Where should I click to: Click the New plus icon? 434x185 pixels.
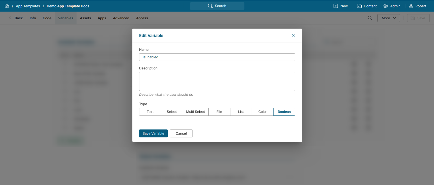pos(336,6)
